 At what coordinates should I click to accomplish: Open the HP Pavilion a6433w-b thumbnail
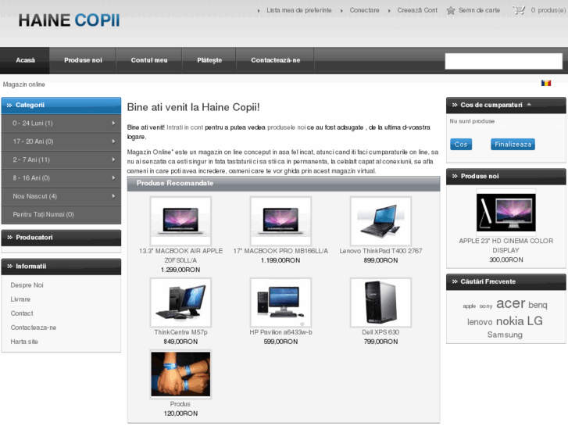[x=280, y=302]
